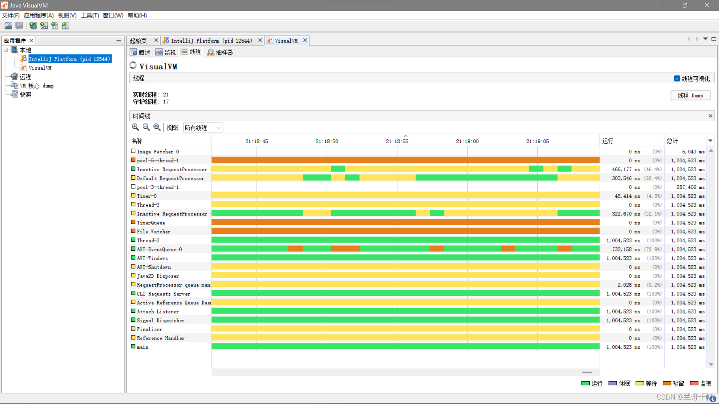Toggle selection box for Thread-2 row
Screen dimensions: 719x404
133,240
